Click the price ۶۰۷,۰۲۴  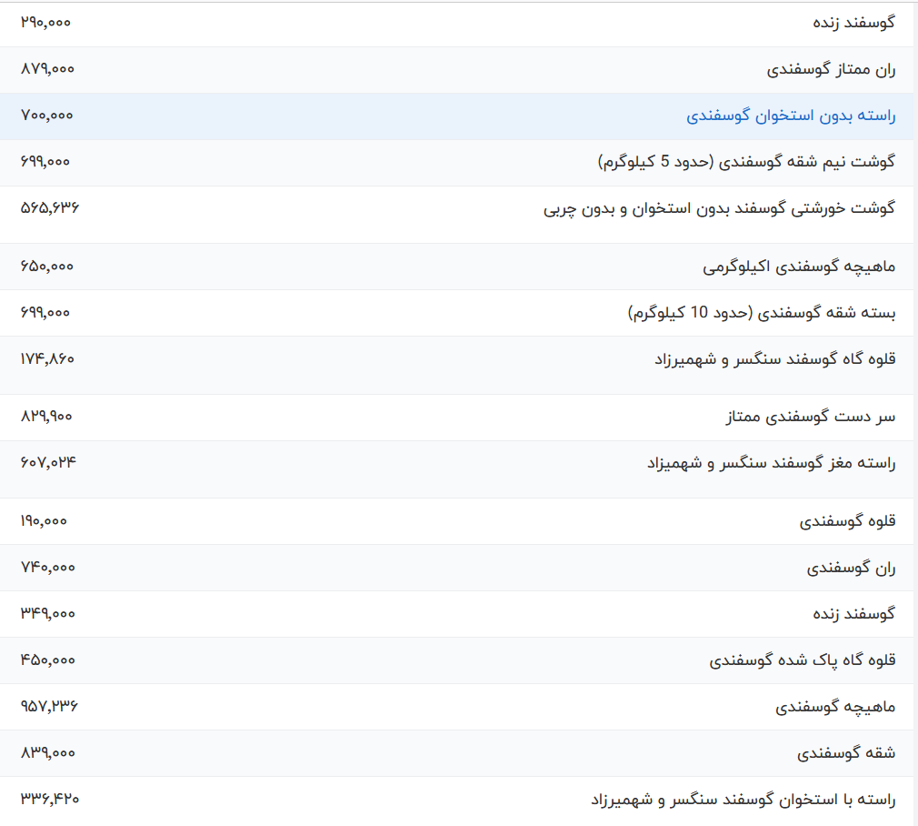[48, 462]
